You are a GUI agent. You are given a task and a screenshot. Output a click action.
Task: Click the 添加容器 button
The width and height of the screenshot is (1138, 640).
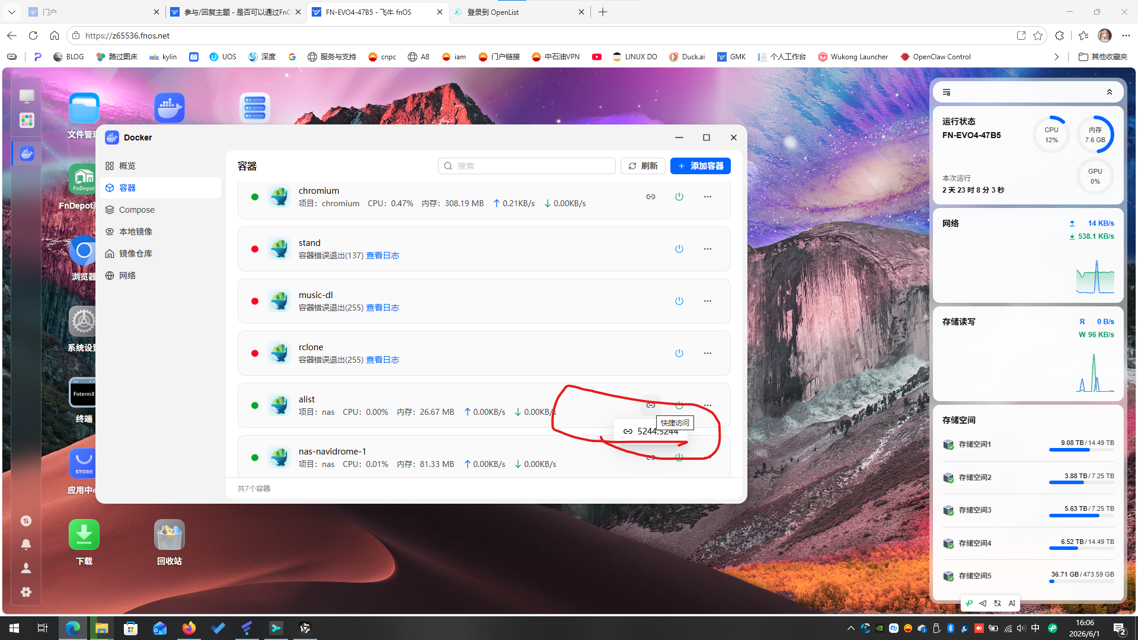(x=700, y=166)
